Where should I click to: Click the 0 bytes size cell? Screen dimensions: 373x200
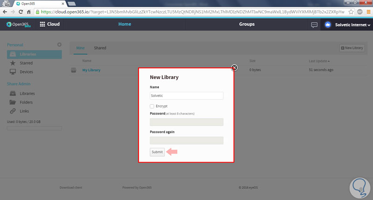pyautogui.click(x=255, y=70)
